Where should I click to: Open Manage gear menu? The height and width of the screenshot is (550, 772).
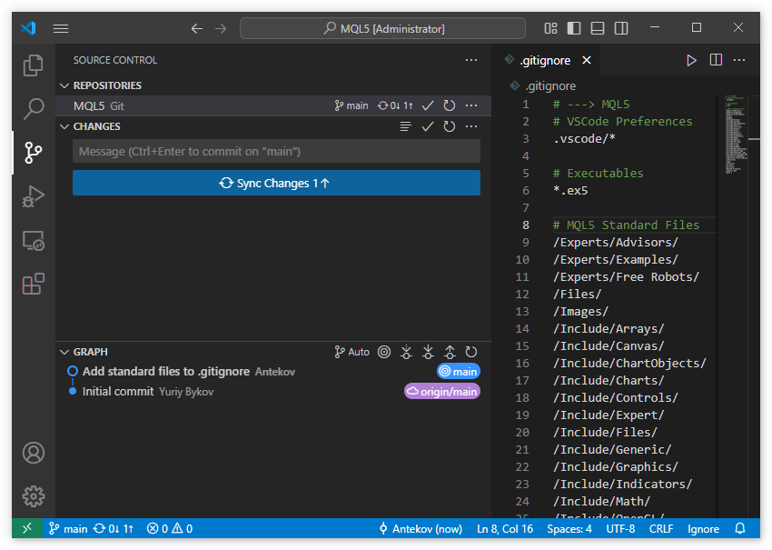pos(34,496)
